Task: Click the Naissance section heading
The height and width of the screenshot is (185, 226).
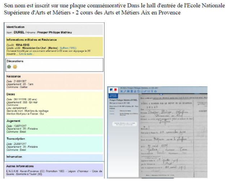Action: pyautogui.click(x=14, y=76)
